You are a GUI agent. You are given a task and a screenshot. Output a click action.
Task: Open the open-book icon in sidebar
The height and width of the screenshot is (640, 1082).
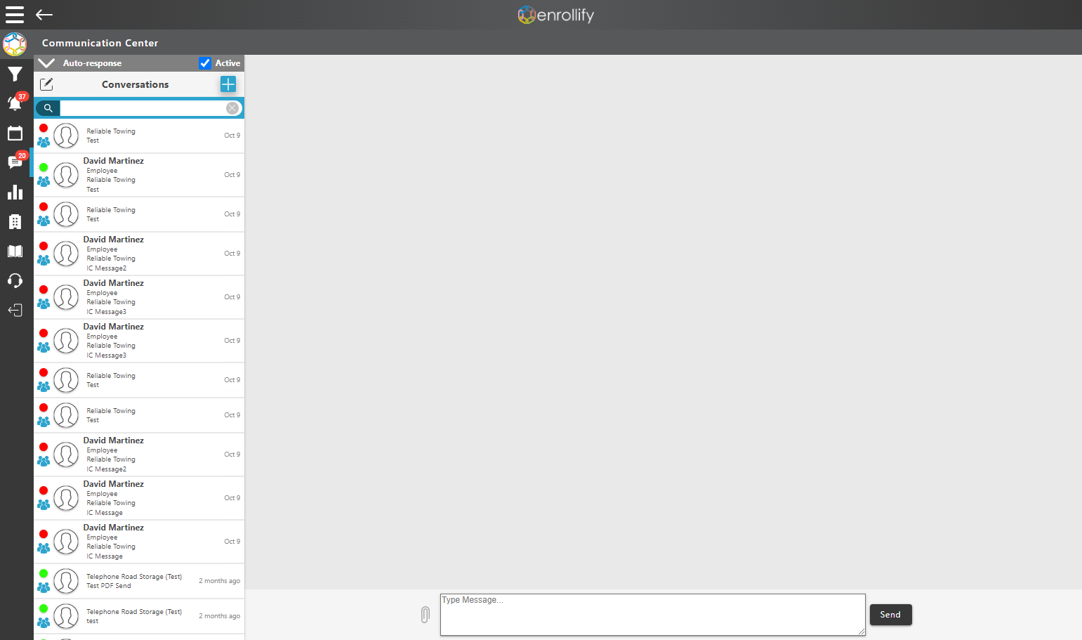[15, 252]
